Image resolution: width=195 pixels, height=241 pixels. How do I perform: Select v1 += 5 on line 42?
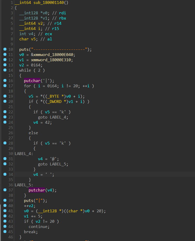point(32,216)
